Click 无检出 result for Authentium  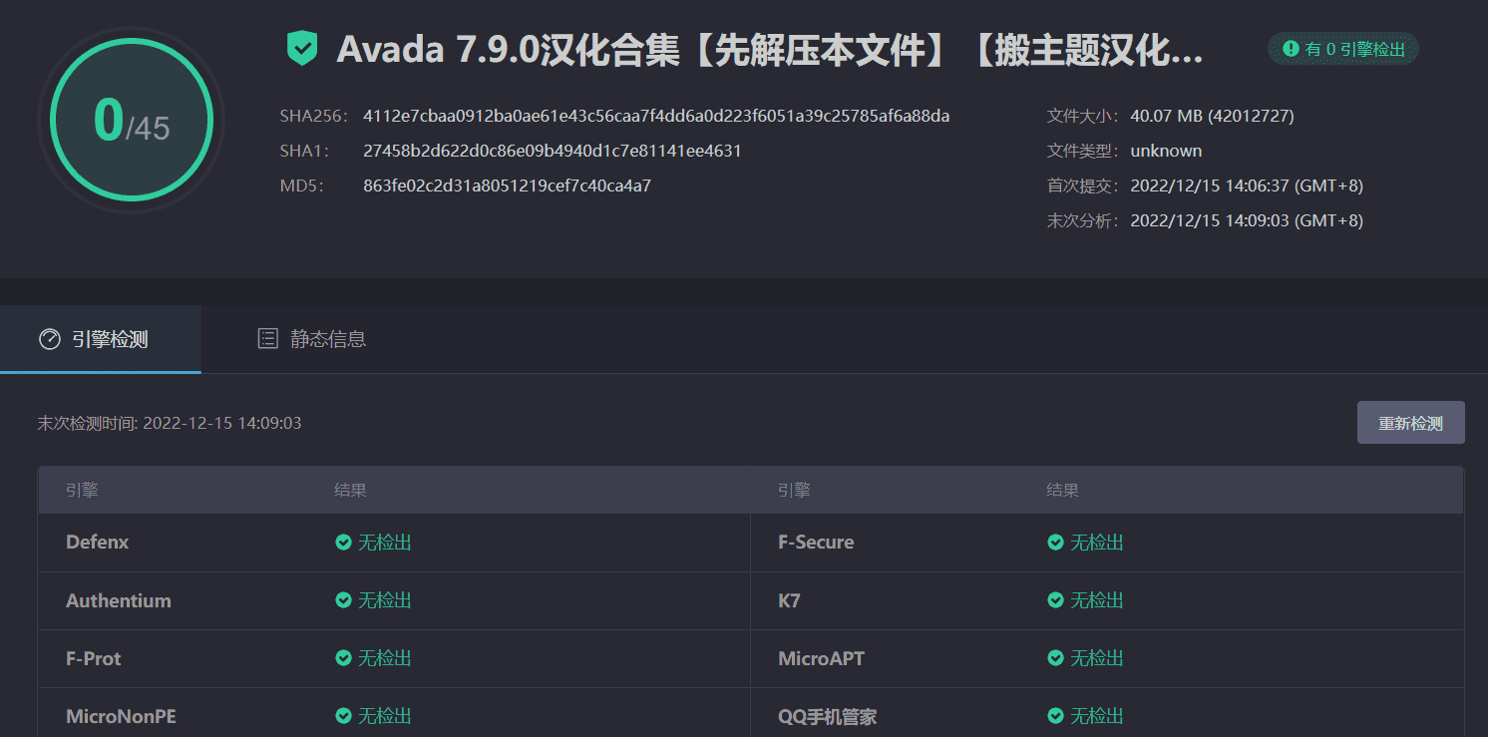point(385,600)
